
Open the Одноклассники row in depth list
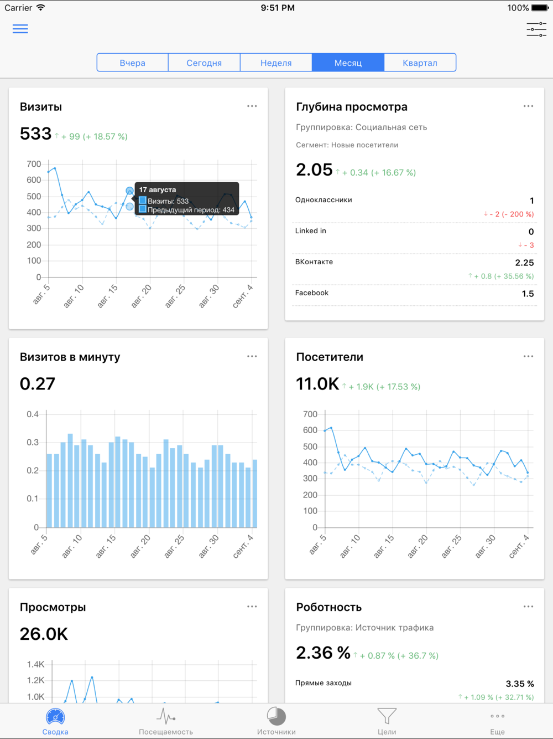(415, 207)
